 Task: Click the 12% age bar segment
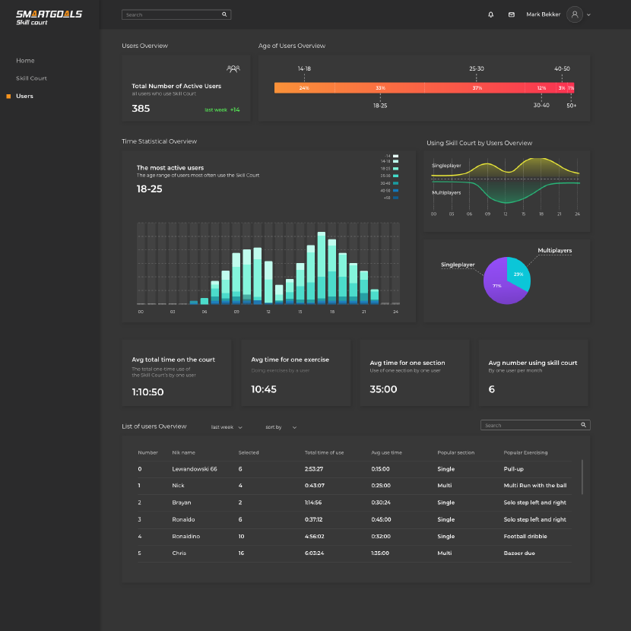pyautogui.click(x=541, y=87)
